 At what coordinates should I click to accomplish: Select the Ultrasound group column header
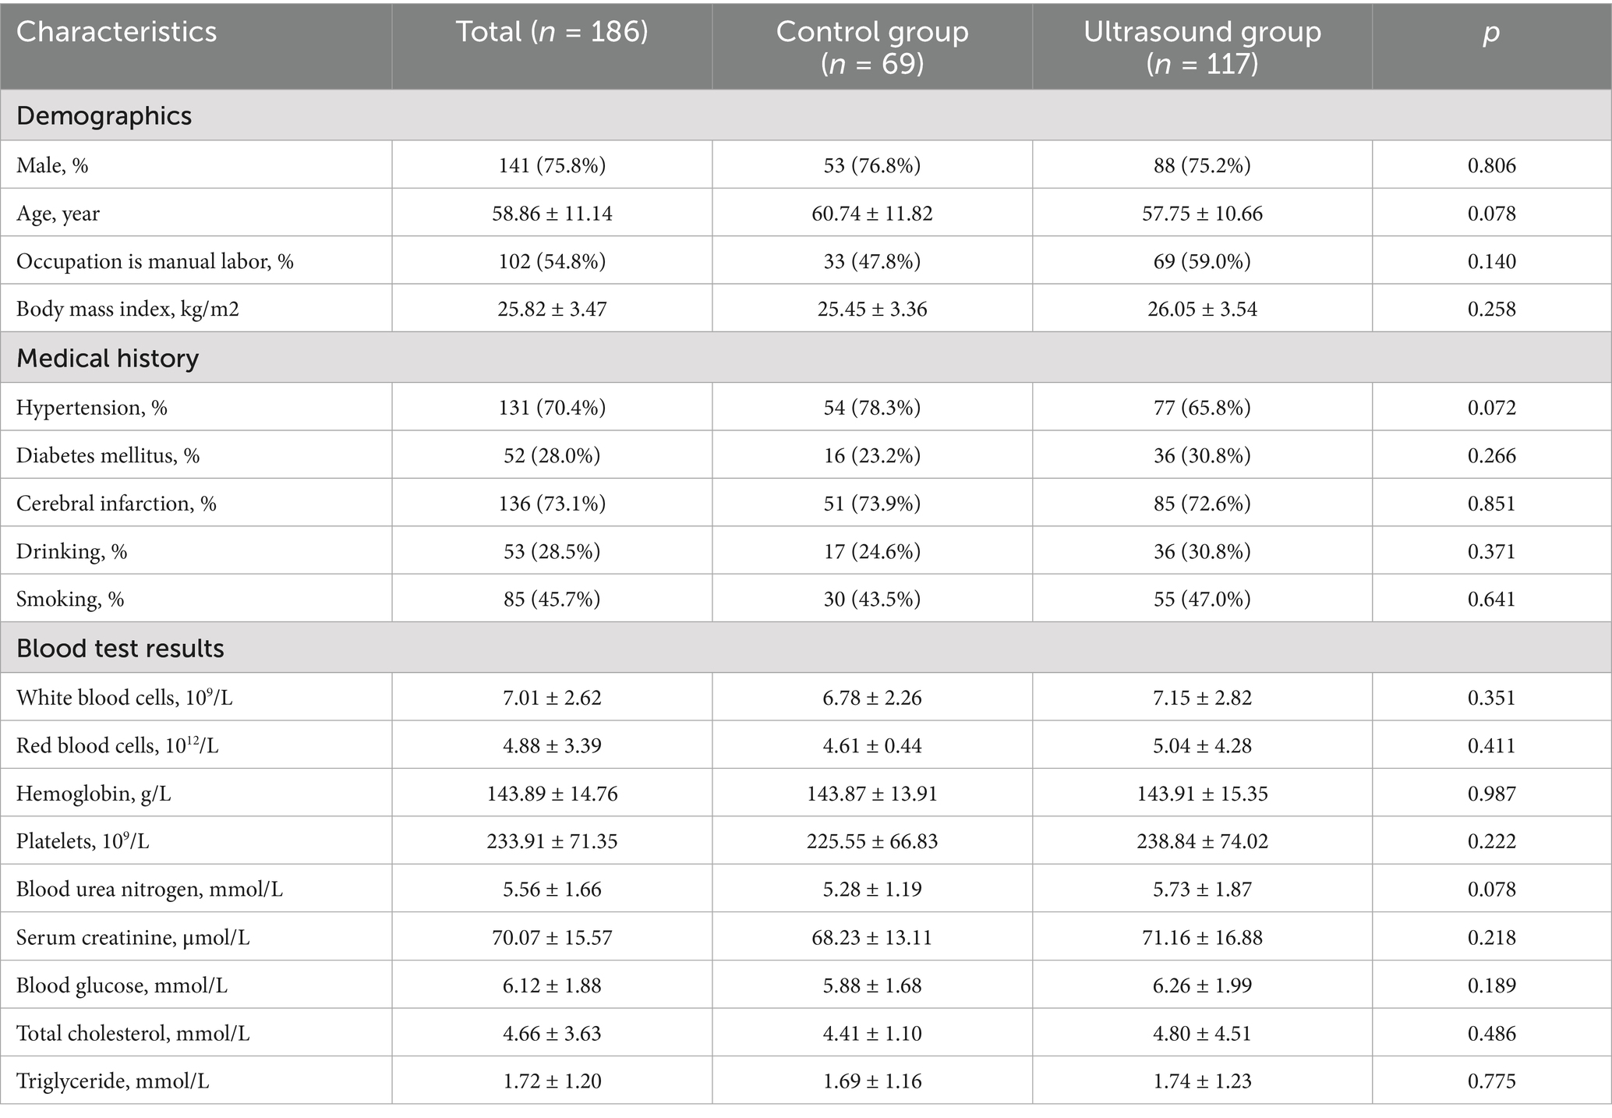point(1202,47)
